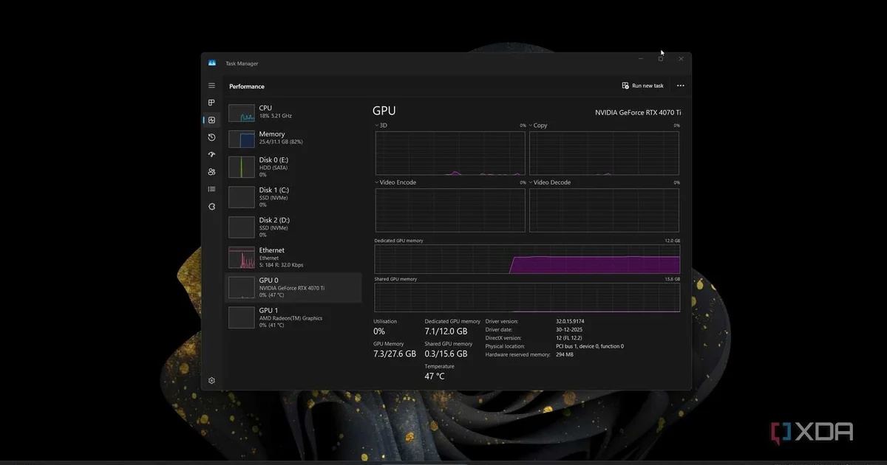This screenshot has width=887, height=465.
Task: Click the 7.3/27.6 GB GPU Memory value
Action: tap(395, 354)
